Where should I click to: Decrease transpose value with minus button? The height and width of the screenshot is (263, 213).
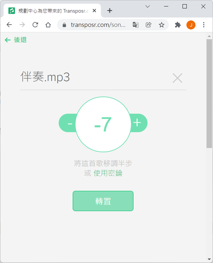click(x=68, y=123)
